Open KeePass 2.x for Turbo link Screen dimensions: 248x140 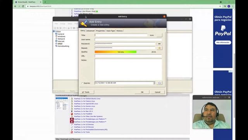pyautogui.click(x=82, y=132)
